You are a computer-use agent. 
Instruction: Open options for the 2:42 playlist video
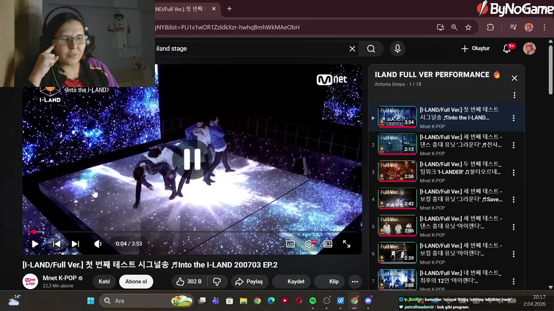pyautogui.click(x=513, y=200)
